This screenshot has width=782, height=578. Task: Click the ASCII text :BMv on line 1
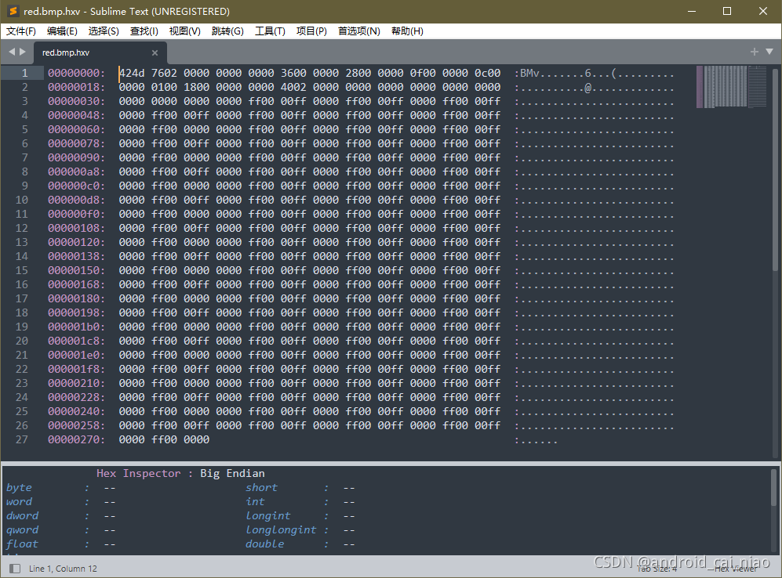point(526,73)
